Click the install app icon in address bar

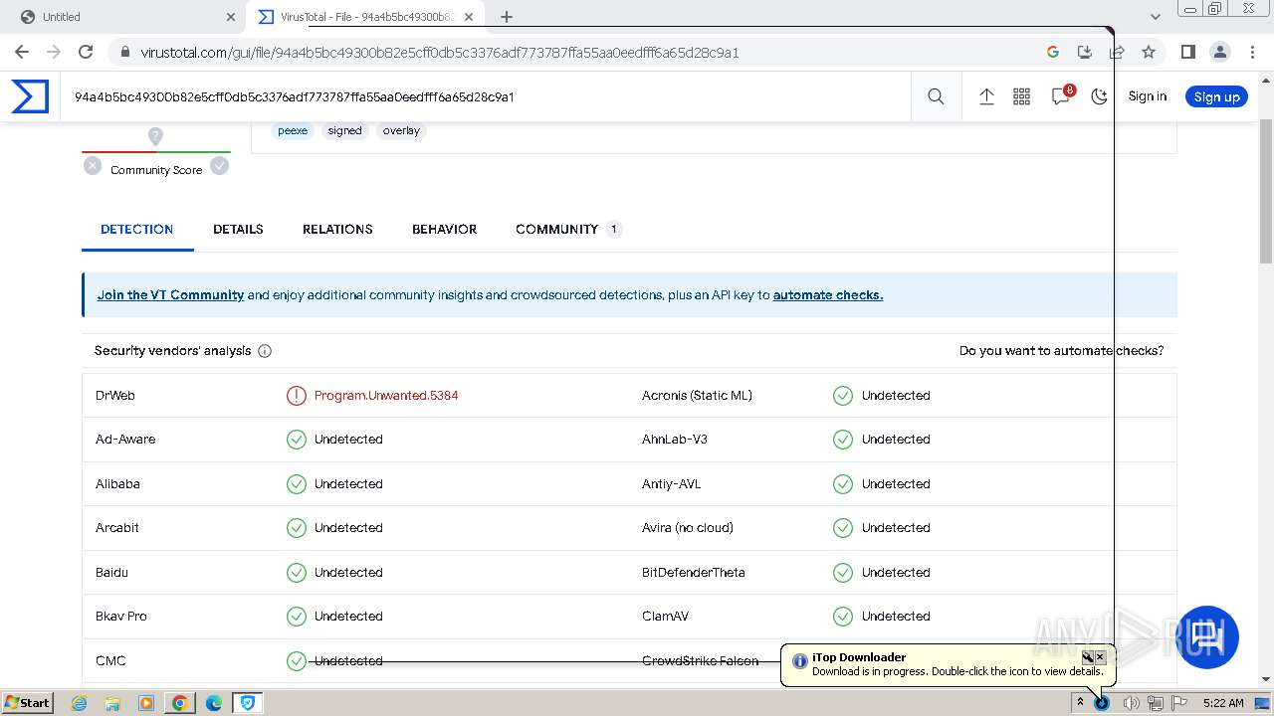[1085, 52]
